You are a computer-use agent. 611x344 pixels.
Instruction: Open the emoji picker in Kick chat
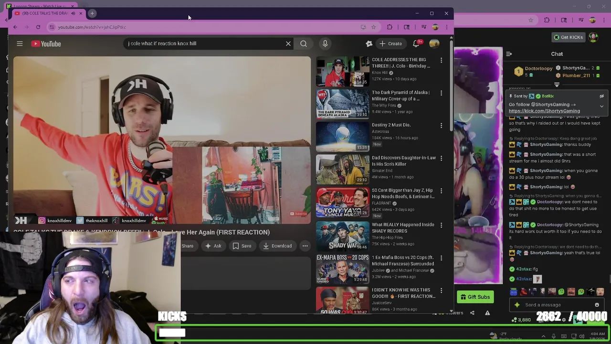point(597,305)
